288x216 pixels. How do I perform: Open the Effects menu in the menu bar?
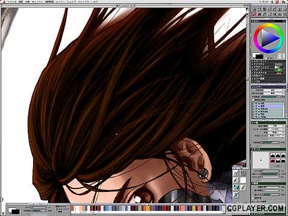(x=27, y=2)
